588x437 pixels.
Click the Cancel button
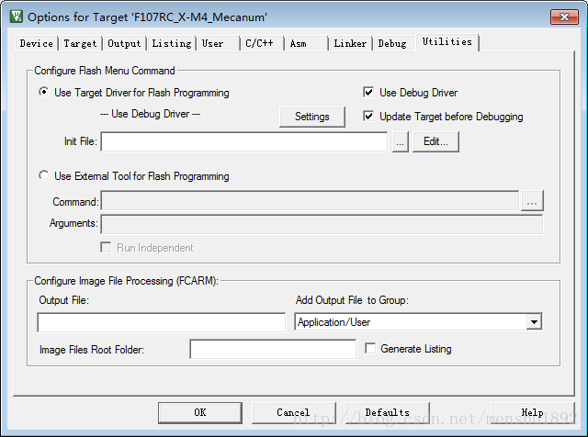[x=293, y=412]
